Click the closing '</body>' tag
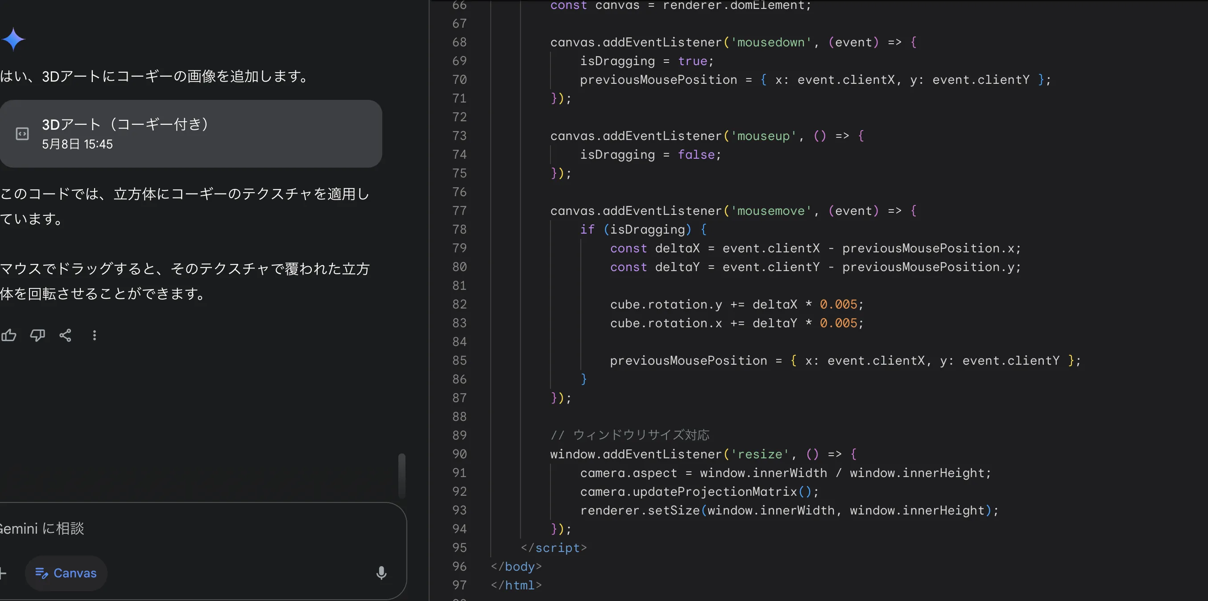1208x601 pixels. coord(516,566)
